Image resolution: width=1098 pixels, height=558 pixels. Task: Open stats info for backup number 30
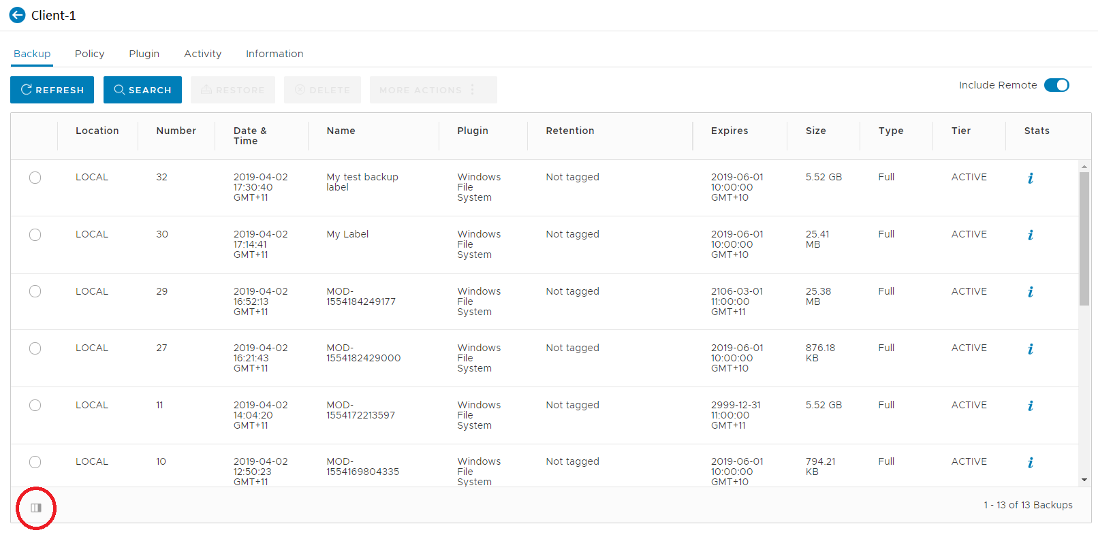point(1031,235)
